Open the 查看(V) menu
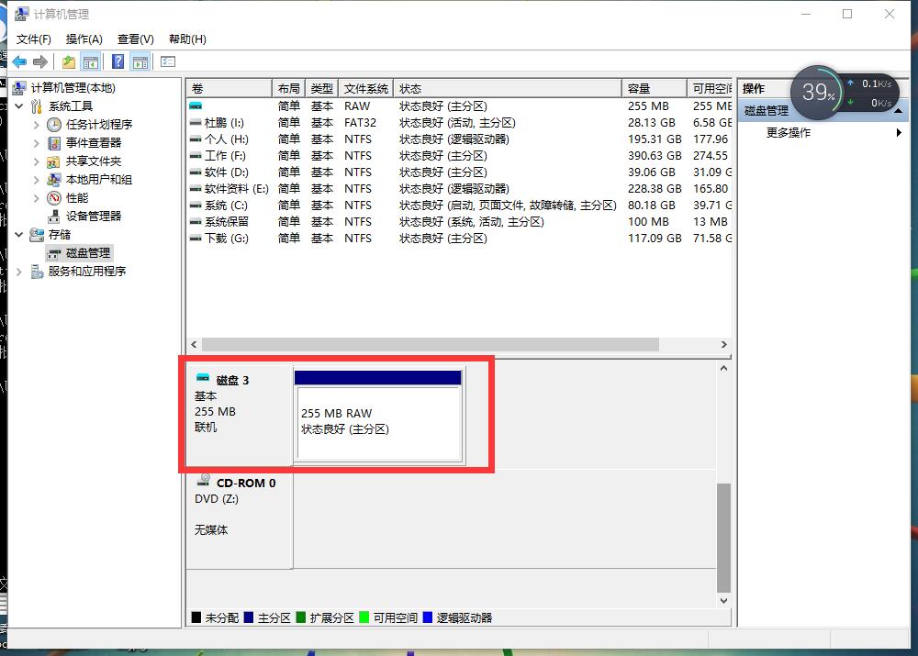 coord(134,39)
